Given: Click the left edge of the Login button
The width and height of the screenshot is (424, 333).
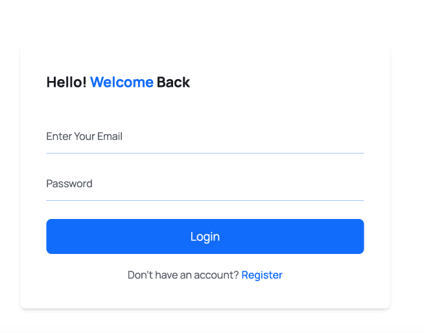Looking at the screenshot, I should pos(51,237).
